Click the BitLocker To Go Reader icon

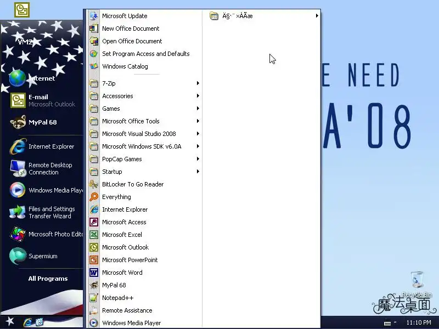pyautogui.click(x=94, y=184)
